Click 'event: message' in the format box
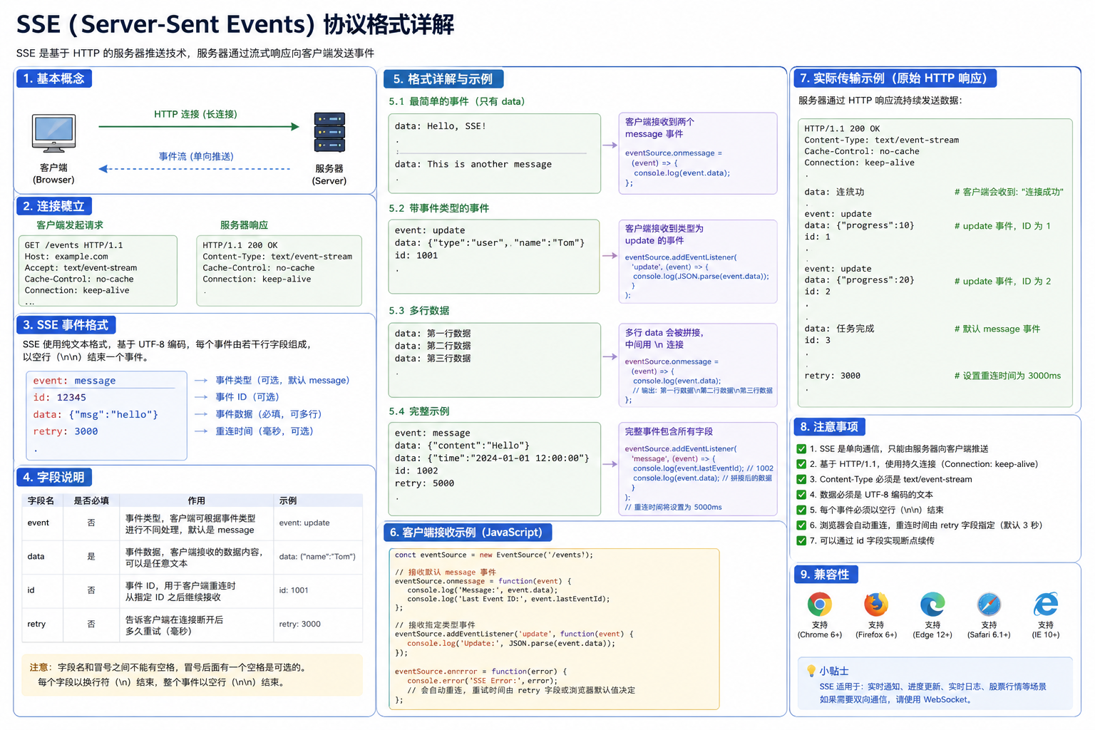This screenshot has height=730, width=1095. tap(74, 381)
